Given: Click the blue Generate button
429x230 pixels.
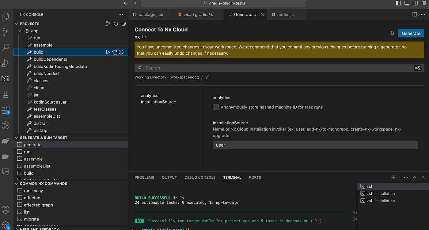Looking at the screenshot, I should pyautogui.click(x=411, y=33).
